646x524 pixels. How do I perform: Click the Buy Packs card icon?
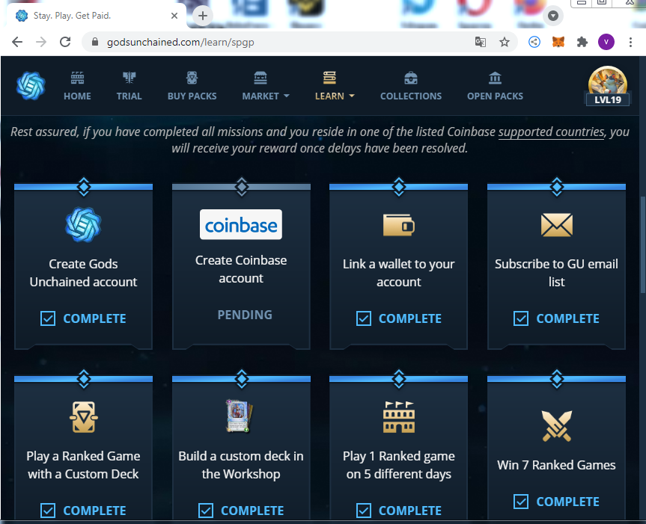pos(192,77)
